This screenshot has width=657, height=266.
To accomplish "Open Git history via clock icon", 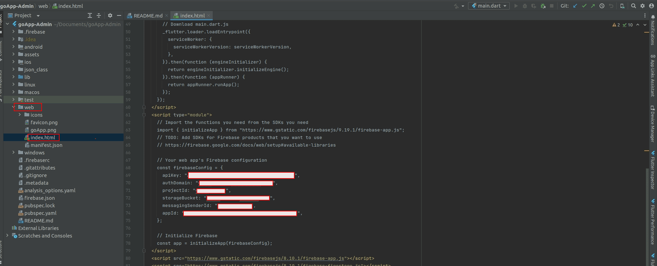I will (602, 6).
